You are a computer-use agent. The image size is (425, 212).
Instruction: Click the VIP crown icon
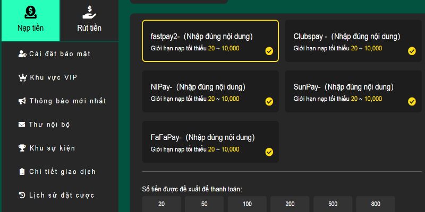22,78
